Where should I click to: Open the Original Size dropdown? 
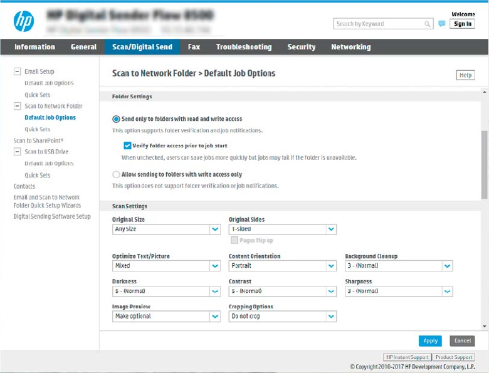click(x=166, y=229)
